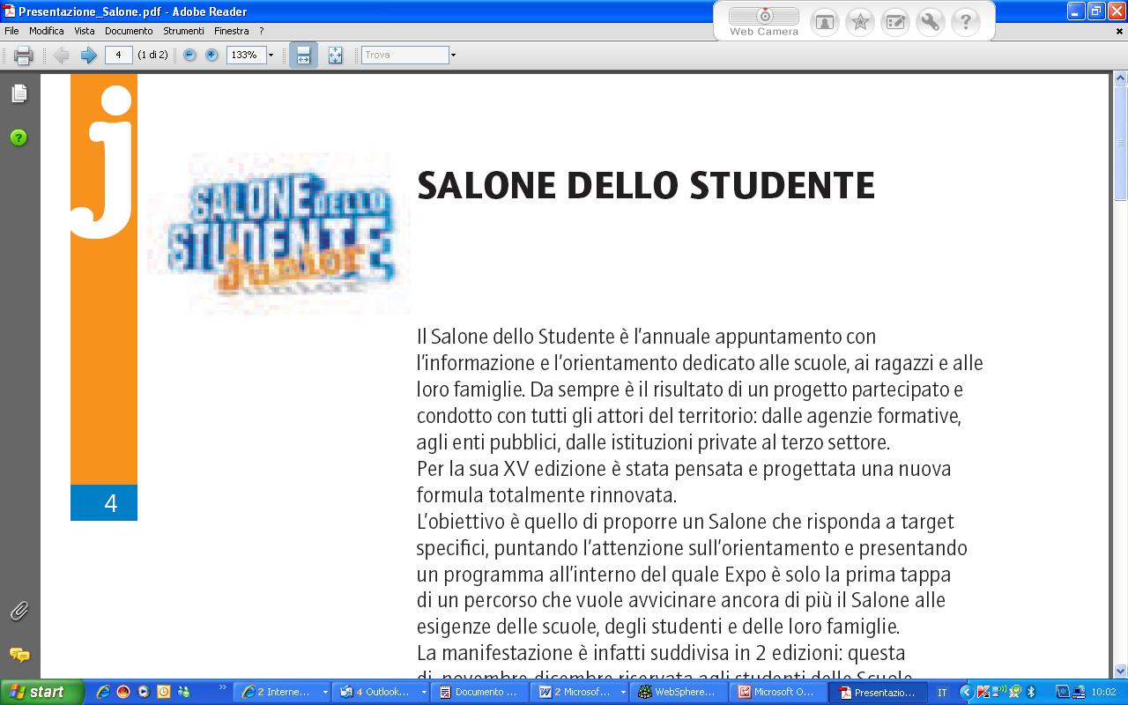Open the Vista menu
Screen dimensions: 1128x705
[x=85, y=31]
